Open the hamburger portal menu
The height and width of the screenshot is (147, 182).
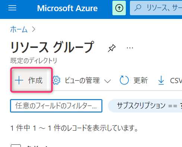(12, 8)
